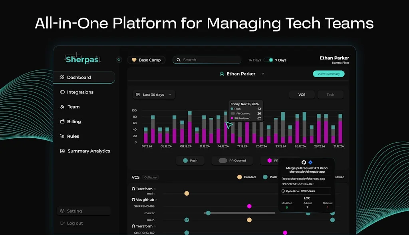The width and height of the screenshot is (409, 235).
Task: Click the View Summary button
Action: coord(328,74)
